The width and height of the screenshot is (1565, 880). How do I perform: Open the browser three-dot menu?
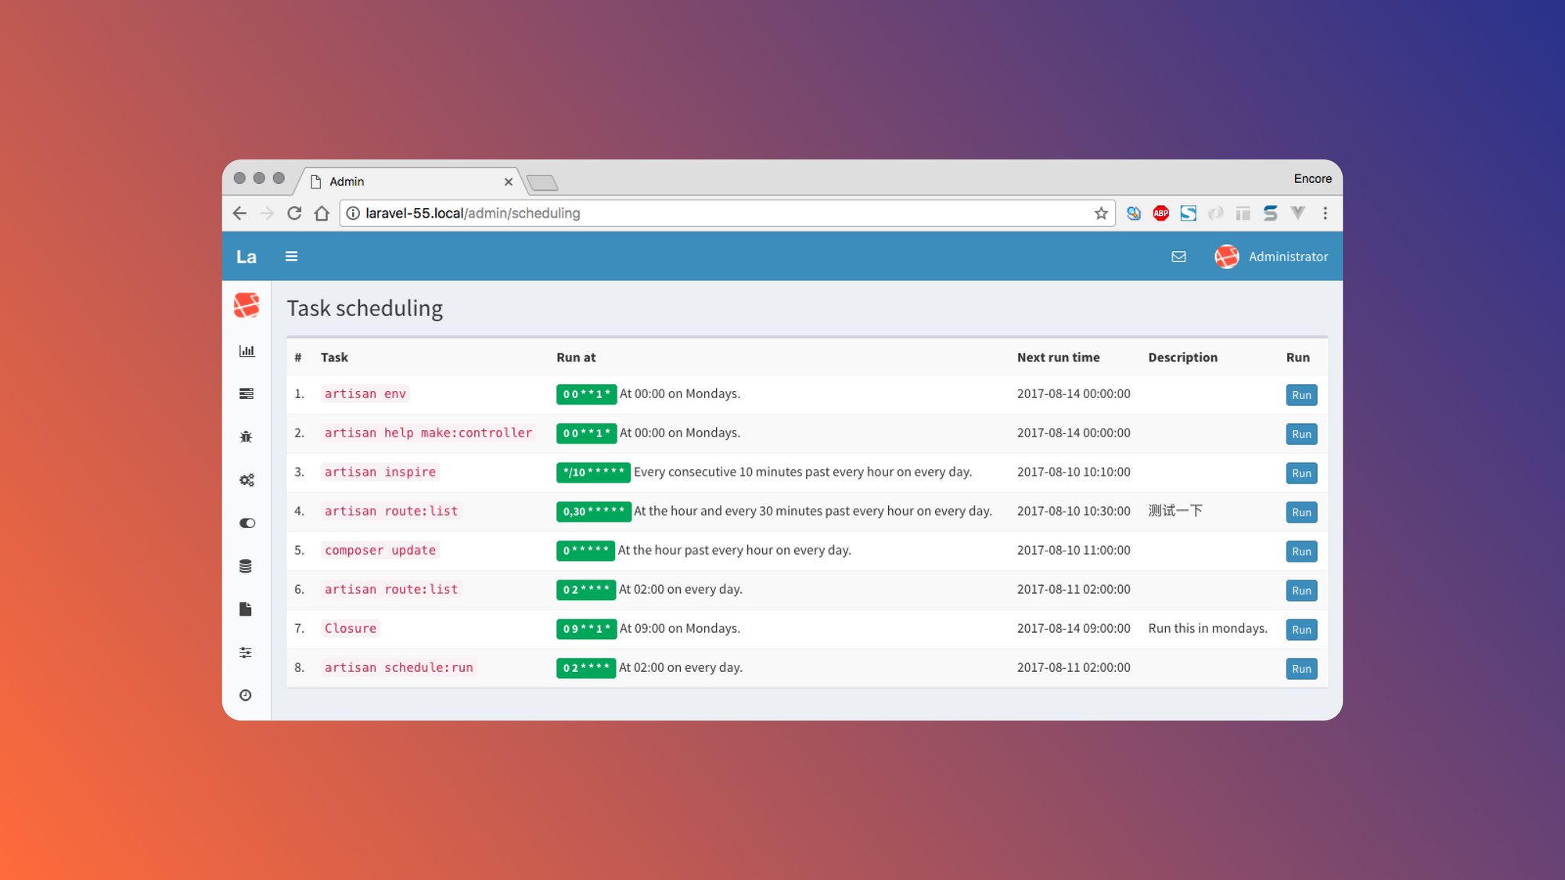1325,214
